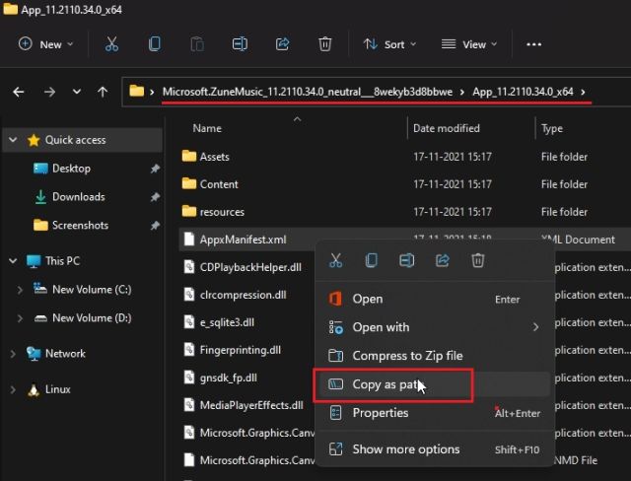
Task: Open Desktop in Quick access
Action: coord(71,169)
